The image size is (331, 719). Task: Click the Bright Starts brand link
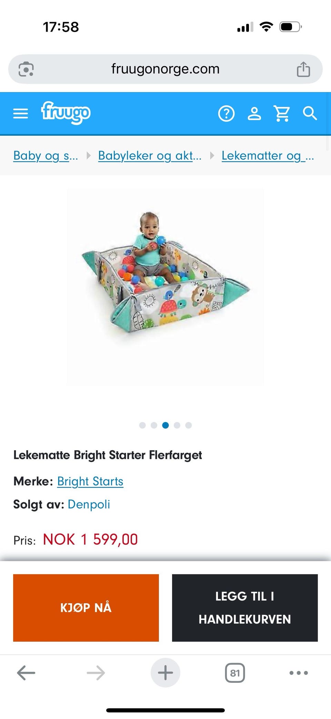click(x=90, y=481)
